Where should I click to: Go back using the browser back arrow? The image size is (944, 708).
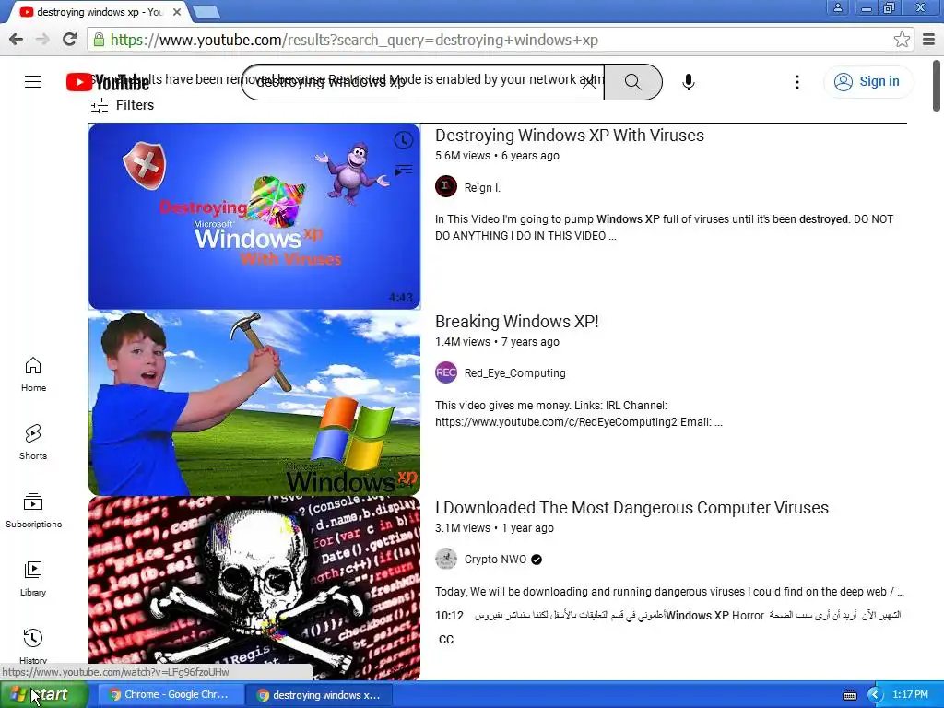point(17,40)
